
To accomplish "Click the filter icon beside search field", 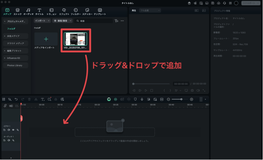I will coord(116,21).
